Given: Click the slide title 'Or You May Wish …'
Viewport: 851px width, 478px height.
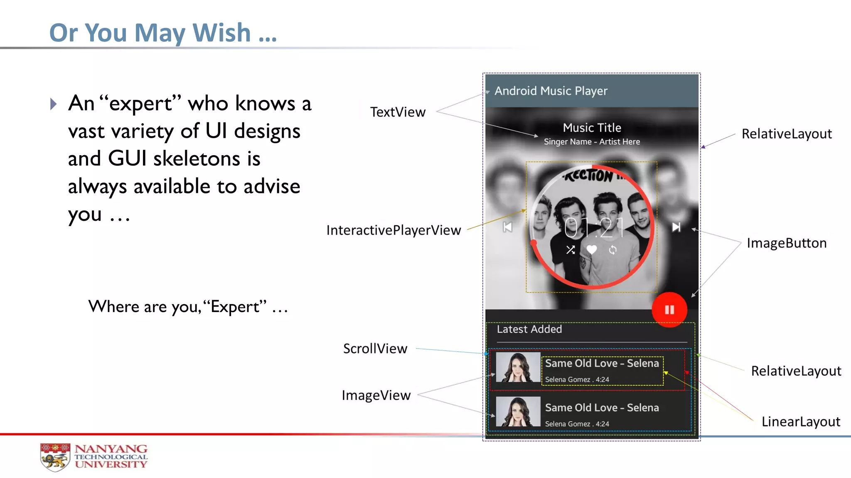Looking at the screenshot, I should point(163,32).
